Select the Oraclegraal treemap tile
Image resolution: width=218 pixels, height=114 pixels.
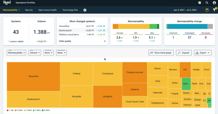coord(108,74)
